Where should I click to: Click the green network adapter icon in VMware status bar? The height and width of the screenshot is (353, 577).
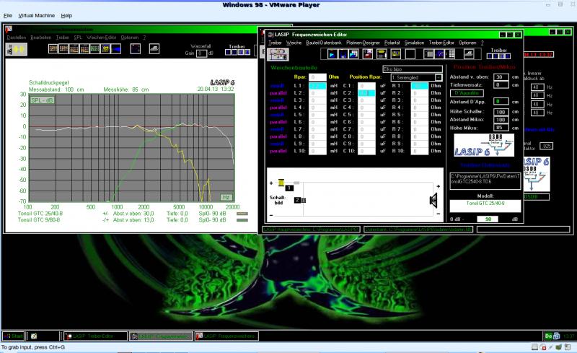coord(558,347)
